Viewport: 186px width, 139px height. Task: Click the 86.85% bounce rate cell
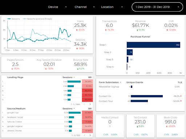(88, 91)
